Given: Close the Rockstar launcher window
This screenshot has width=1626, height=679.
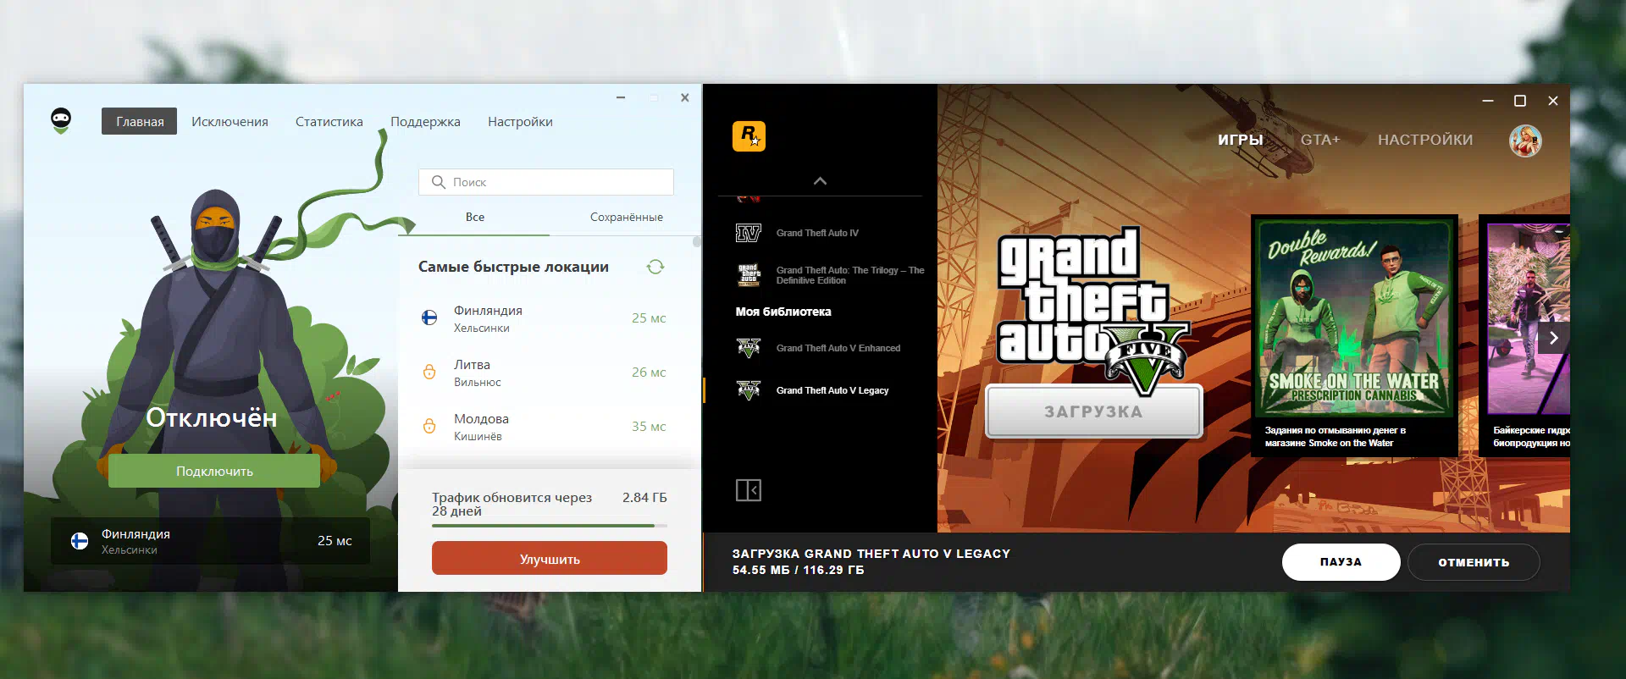Looking at the screenshot, I should pyautogui.click(x=1553, y=101).
